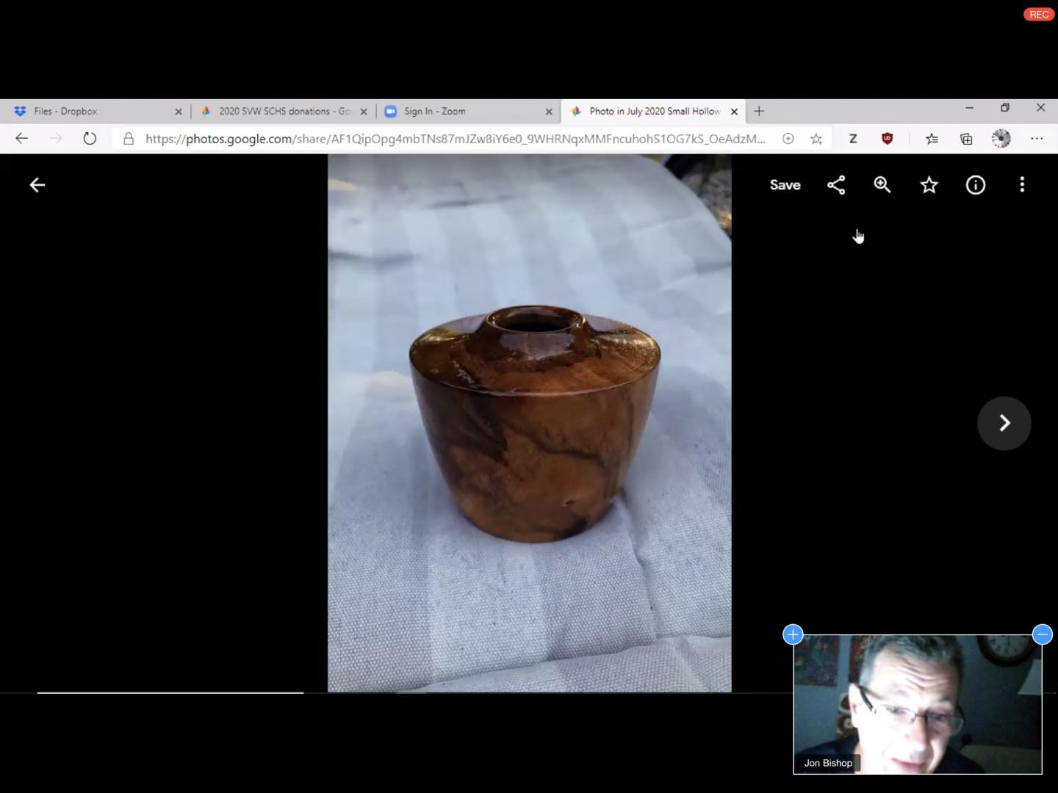Image resolution: width=1058 pixels, height=793 pixels.
Task: Open browser Collections icon
Action: [x=966, y=139]
